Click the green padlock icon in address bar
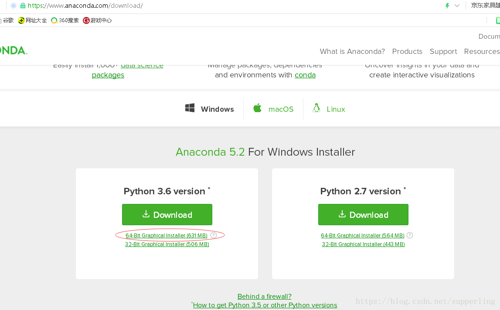This screenshot has width=500, height=310. pyautogui.click(x=23, y=6)
